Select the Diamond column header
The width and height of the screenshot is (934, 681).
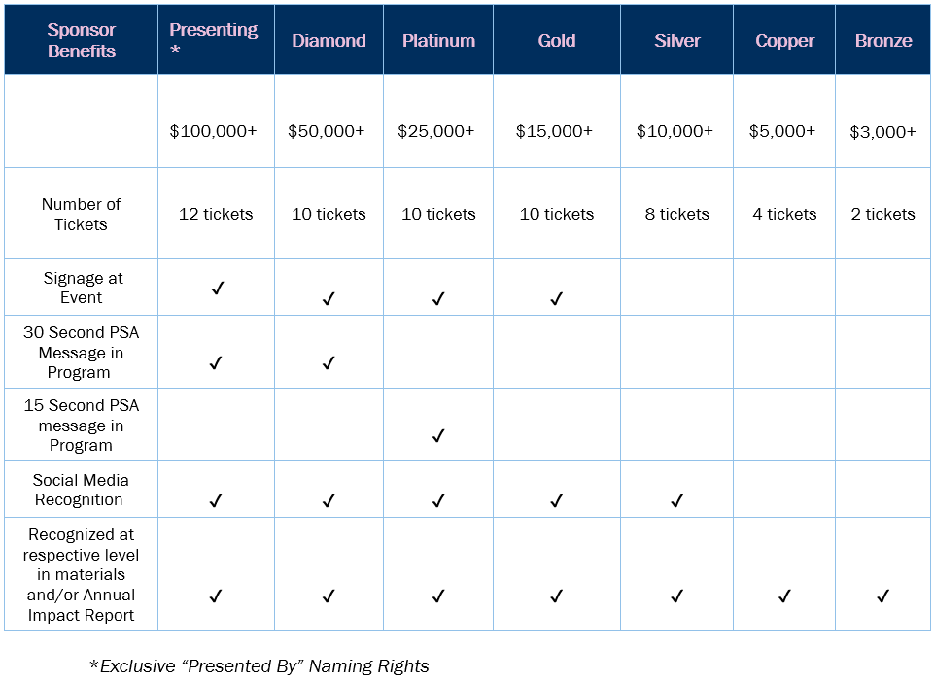(329, 39)
